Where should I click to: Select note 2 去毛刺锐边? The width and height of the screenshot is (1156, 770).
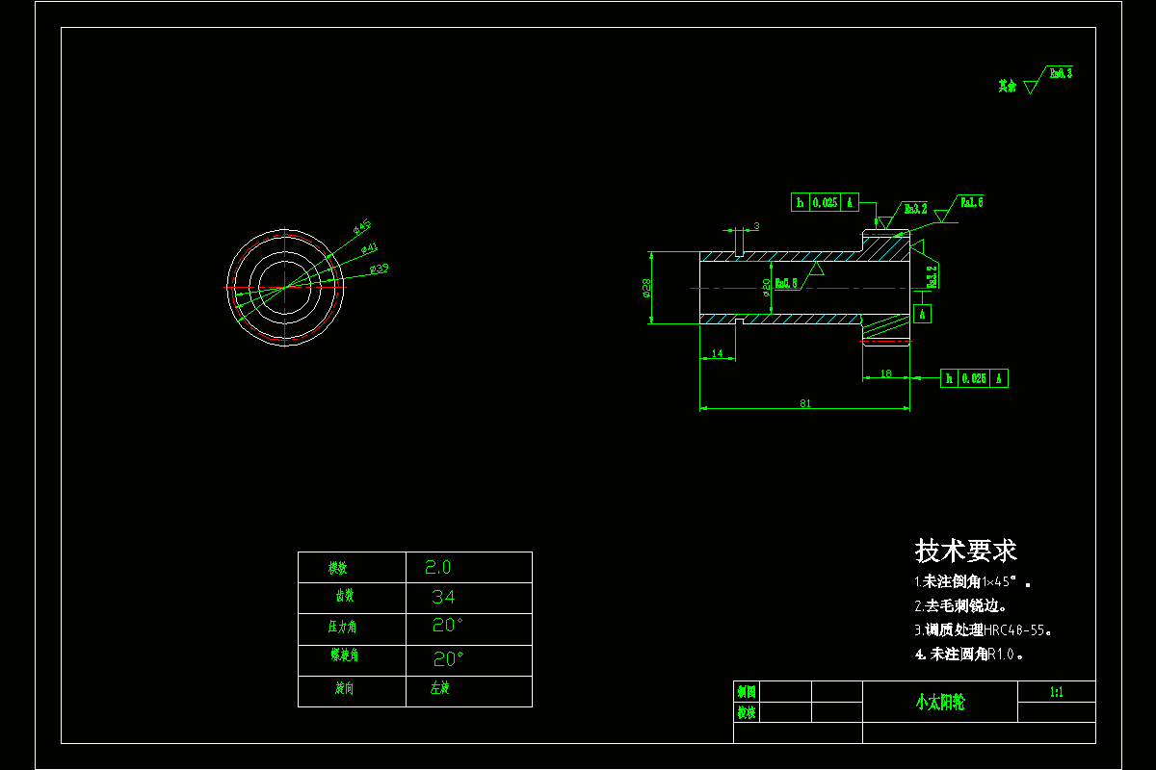tap(961, 606)
